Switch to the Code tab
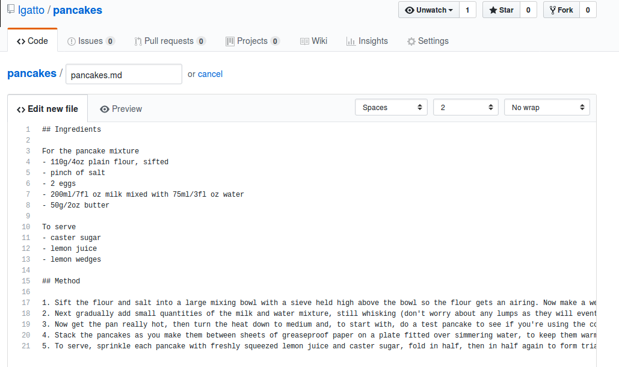The height and width of the screenshot is (367, 619). (x=32, y=41)
